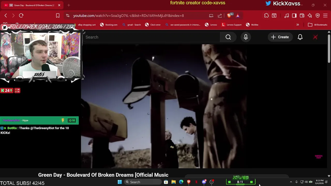Click the system tray microphone icon

(296, 182)
